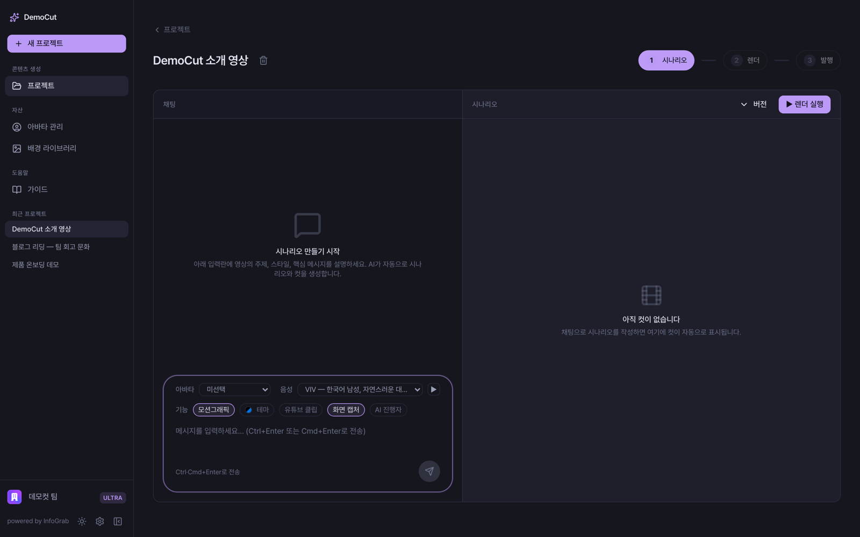Open the 음성 voice dropdown

(360, 389)
